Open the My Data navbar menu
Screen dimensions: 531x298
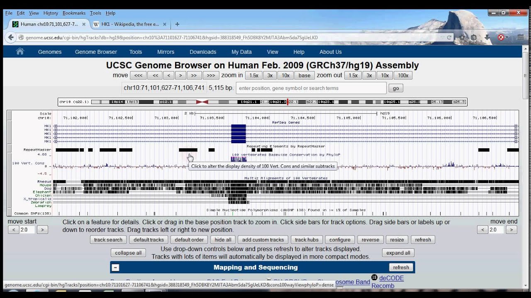coord(241,52)
